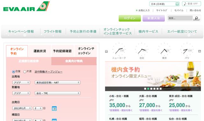Viewport: 204px width, 121px height.
Task: Open フライト情報 menu
Action: tap(53, 31)
